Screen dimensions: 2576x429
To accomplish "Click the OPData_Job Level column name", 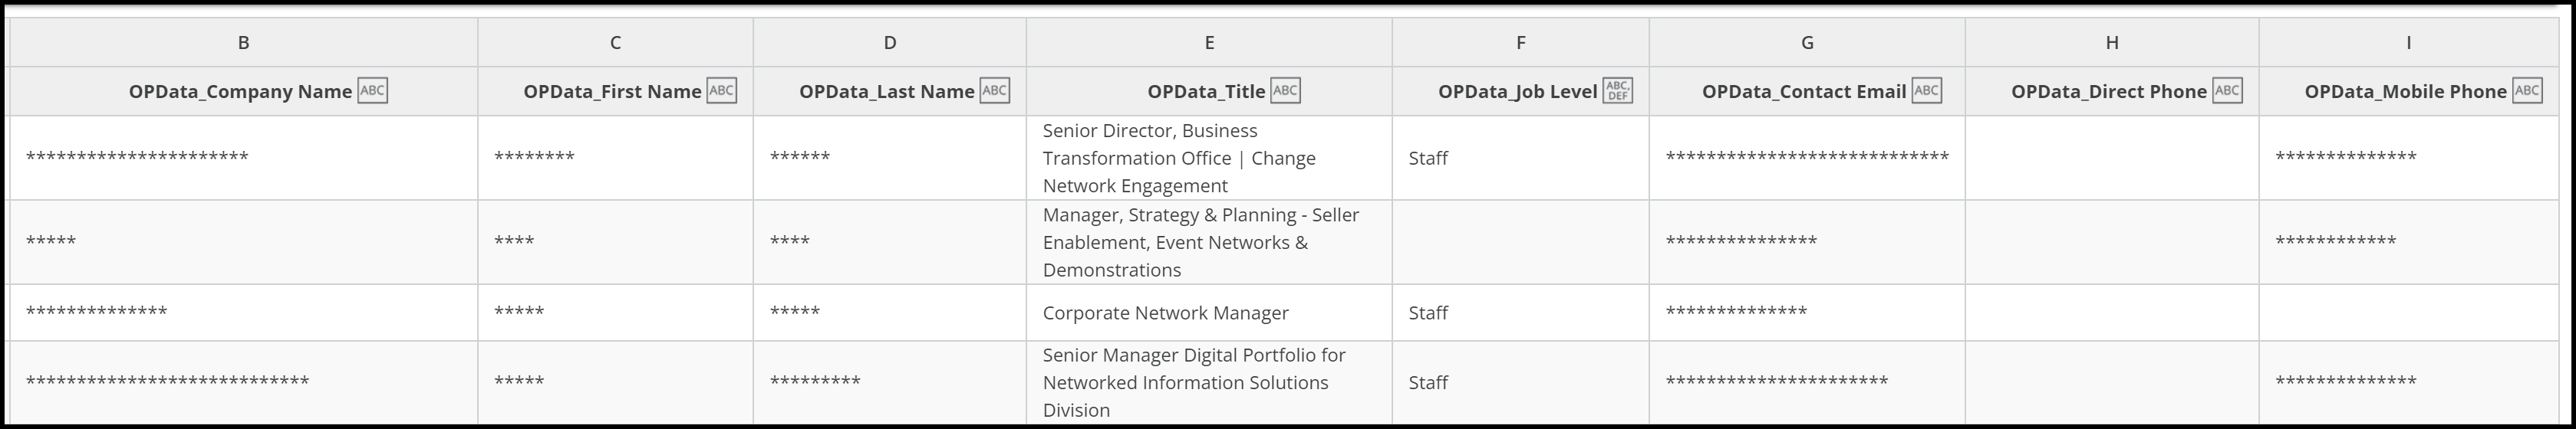I will (1517, 92).
